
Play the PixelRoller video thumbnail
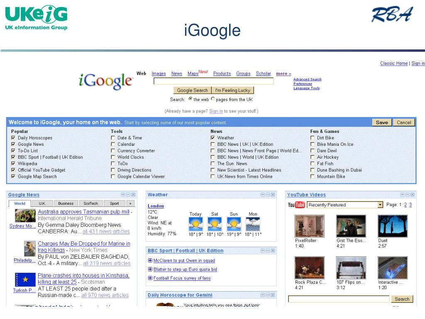pyautogui.click(x=309, y=226)
